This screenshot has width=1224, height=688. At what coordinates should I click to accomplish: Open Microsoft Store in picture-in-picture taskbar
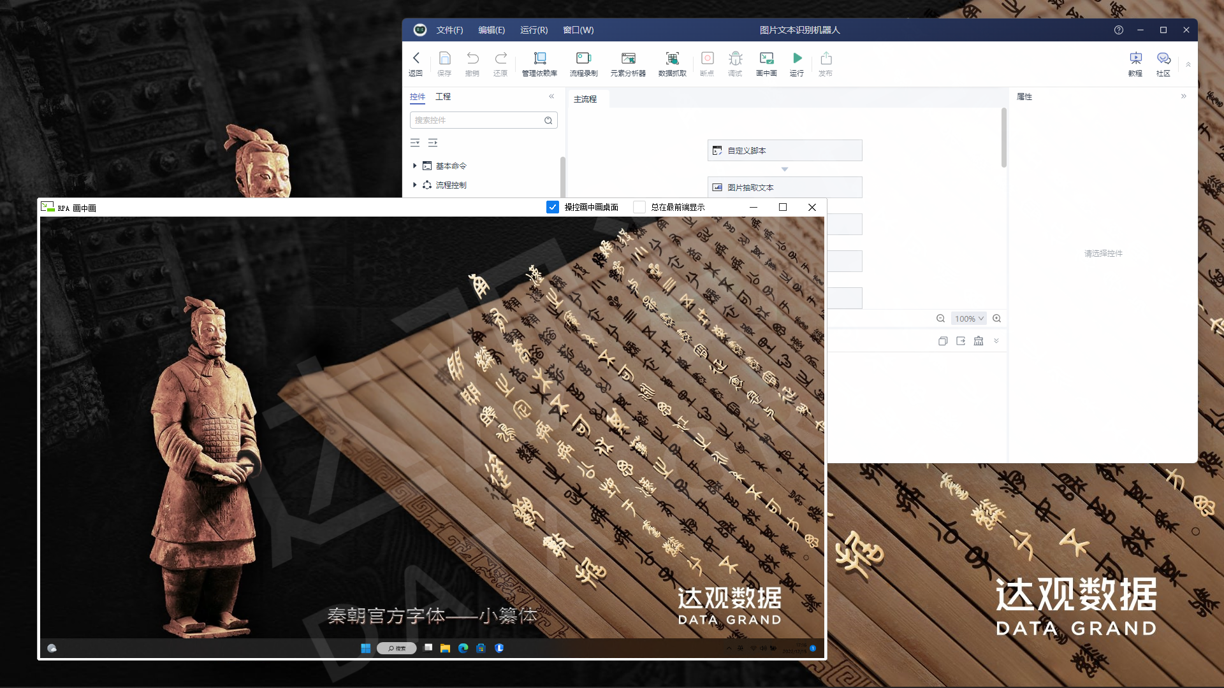481,649
